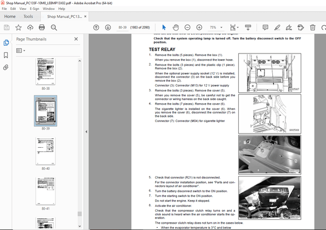Zoom in with plus button
The height and width of the screenshot is (230, 326).
coord(199,27)
